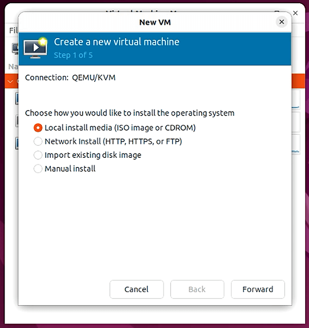Open the File menu in background window
Viewport: 309px width, 328px height.
(13, 30)
